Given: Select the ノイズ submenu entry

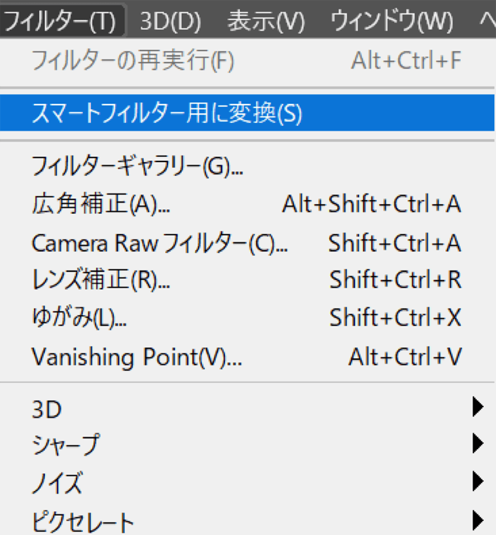Looking at the screenshot, I should (x=247, y=482).
